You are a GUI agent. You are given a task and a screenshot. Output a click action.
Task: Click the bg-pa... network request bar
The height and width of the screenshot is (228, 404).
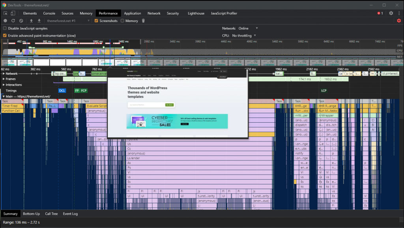[60, 74]
